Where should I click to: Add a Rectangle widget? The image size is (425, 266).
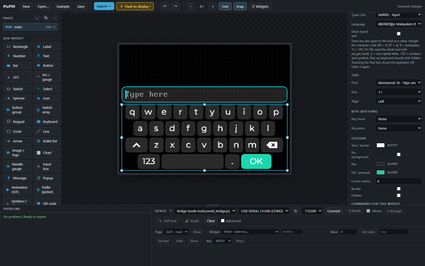point(18,47)
